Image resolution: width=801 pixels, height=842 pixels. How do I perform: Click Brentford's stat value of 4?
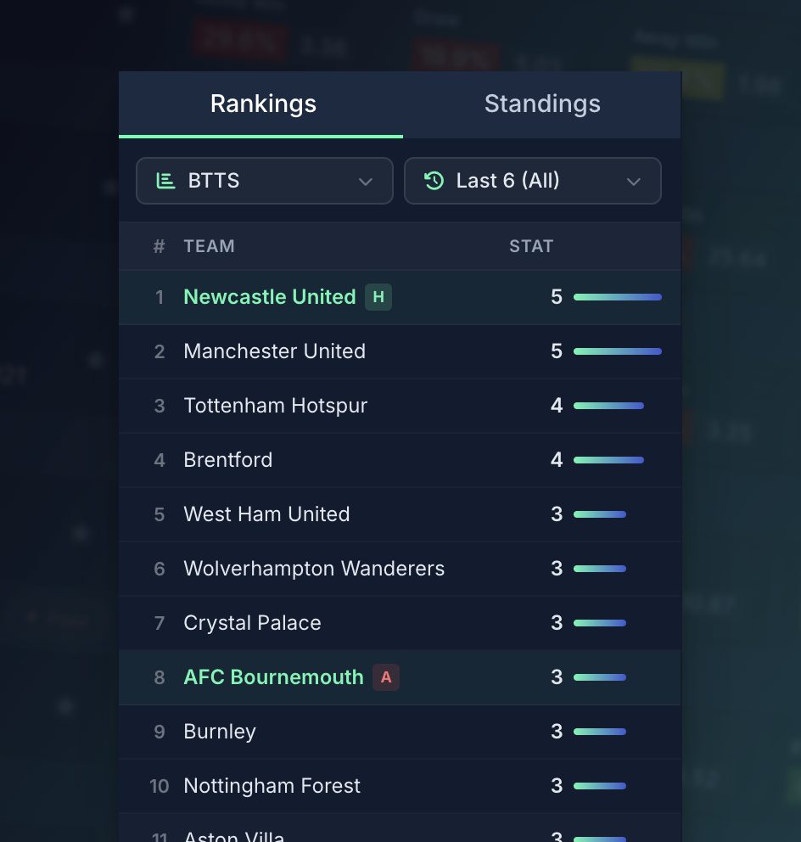pos(557,460)
